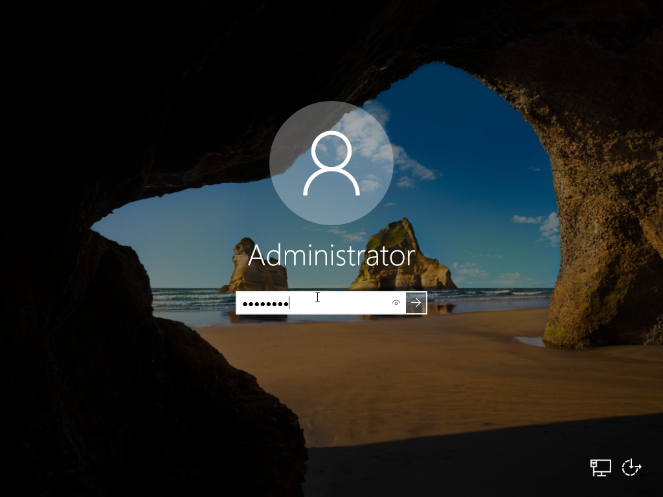Submit the password with the arrow button
The height and width of the screenshot is (497, 663).
[x=416, y=302]
